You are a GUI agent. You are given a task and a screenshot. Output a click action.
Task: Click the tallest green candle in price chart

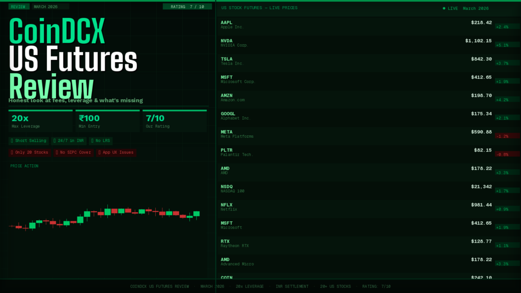[107, 211]
